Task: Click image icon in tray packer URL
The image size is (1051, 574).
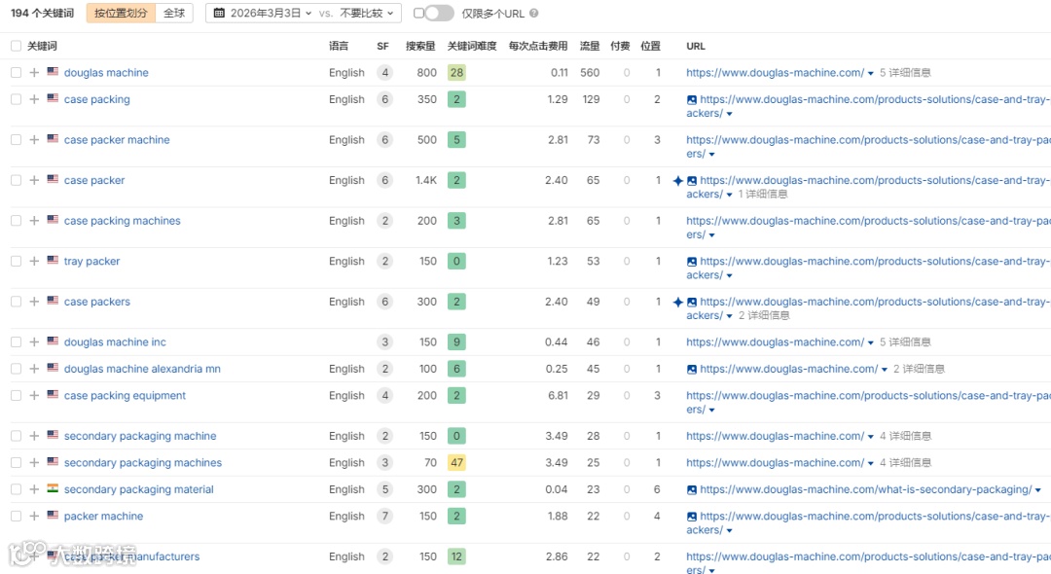Action: (692, 262)
